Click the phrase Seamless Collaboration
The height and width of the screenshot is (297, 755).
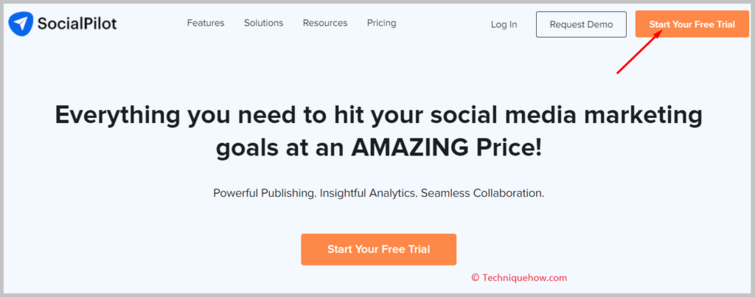click(x=482, y=194)
